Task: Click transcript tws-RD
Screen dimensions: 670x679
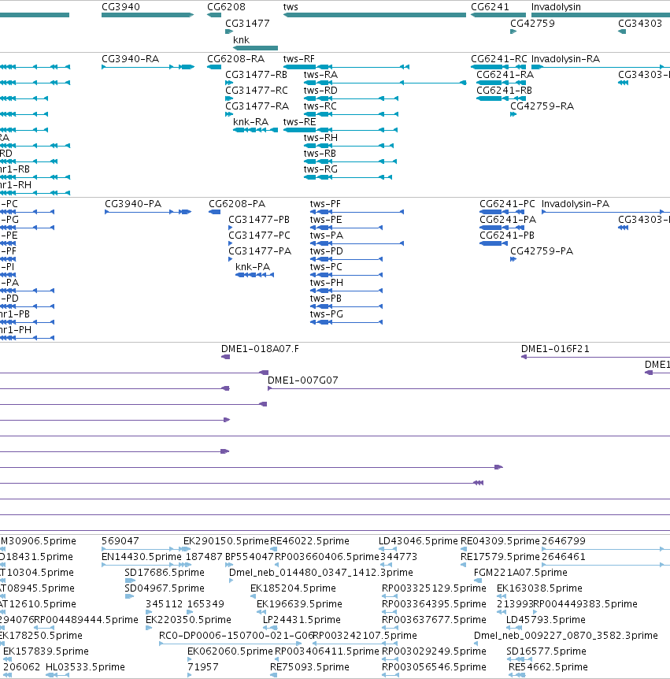Action: tap(350, 98)
